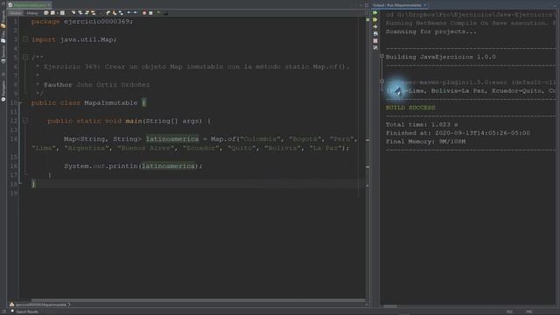Close the MapaInmutable.java editor tab
The height and width of the screenshot is (315, 560).
49,5
